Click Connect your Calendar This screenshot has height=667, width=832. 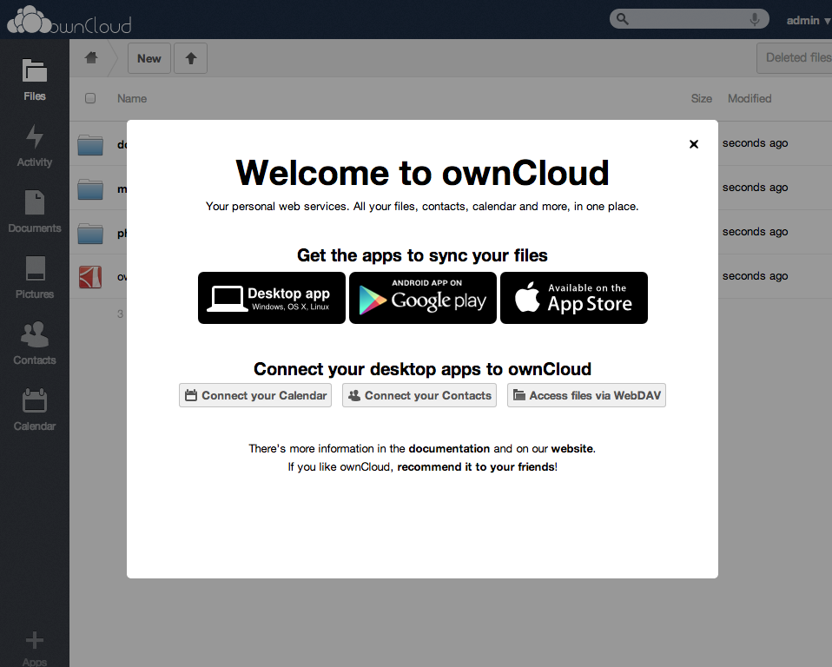point(255,395)
